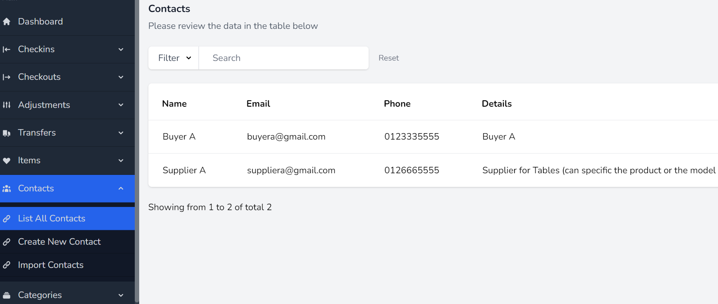Click the Adjustments sliders icon

[x=6, y=105]
